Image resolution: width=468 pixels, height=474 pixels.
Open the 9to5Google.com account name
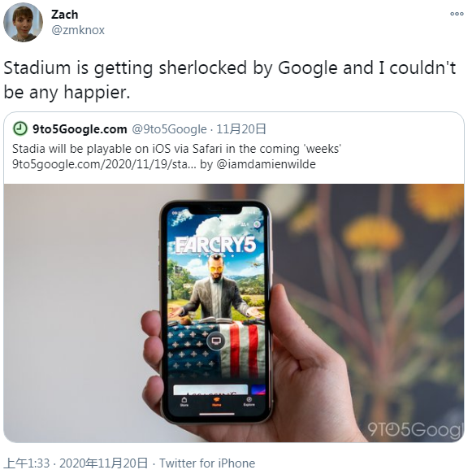(x=80, y=129)
